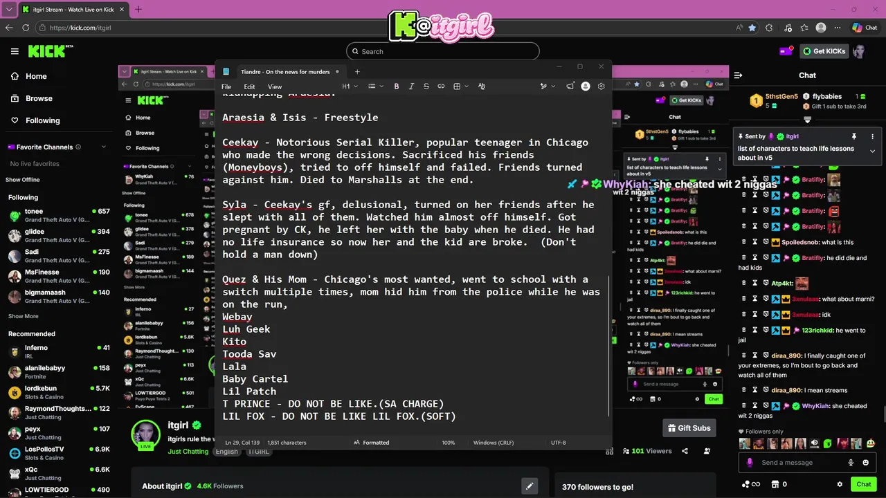Bookmark this page with the star icon
886x498 pixels.
tap(752, 28)
